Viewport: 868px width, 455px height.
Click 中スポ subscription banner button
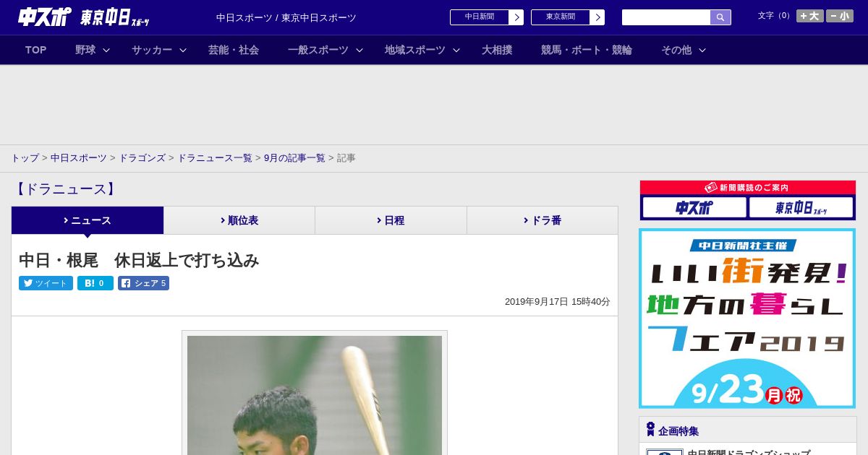(694, 208)
